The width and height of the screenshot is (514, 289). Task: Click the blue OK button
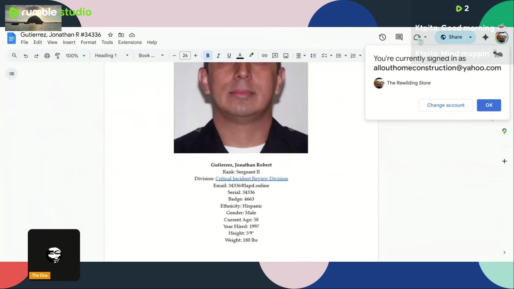click(x=489, y=105)
